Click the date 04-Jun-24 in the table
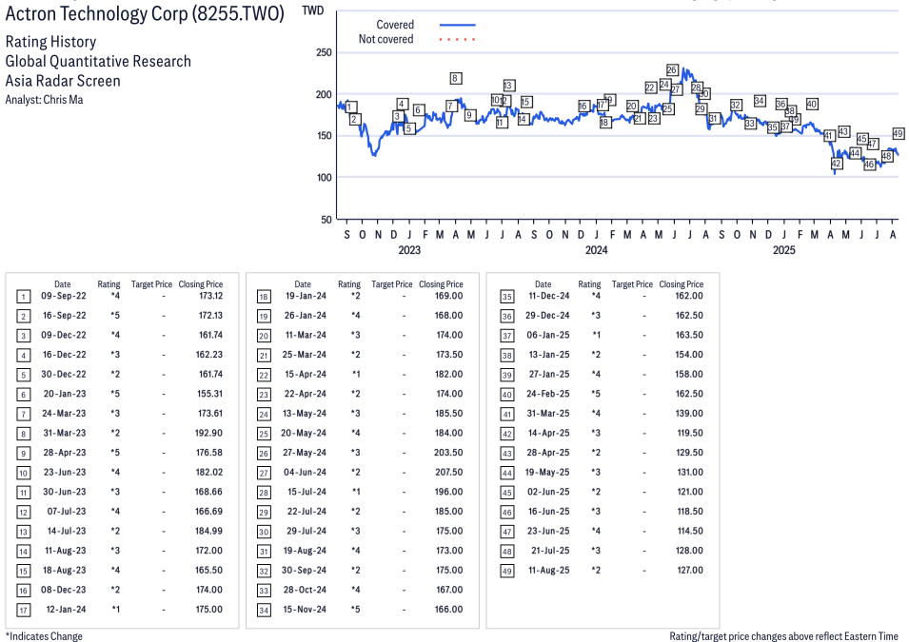 coord(305,473)
